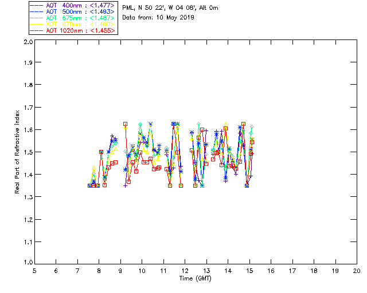367x293 pixels.
Task: Click the leftmost data point on the plot
Action: pyautogui.click(x=89, y=185)
